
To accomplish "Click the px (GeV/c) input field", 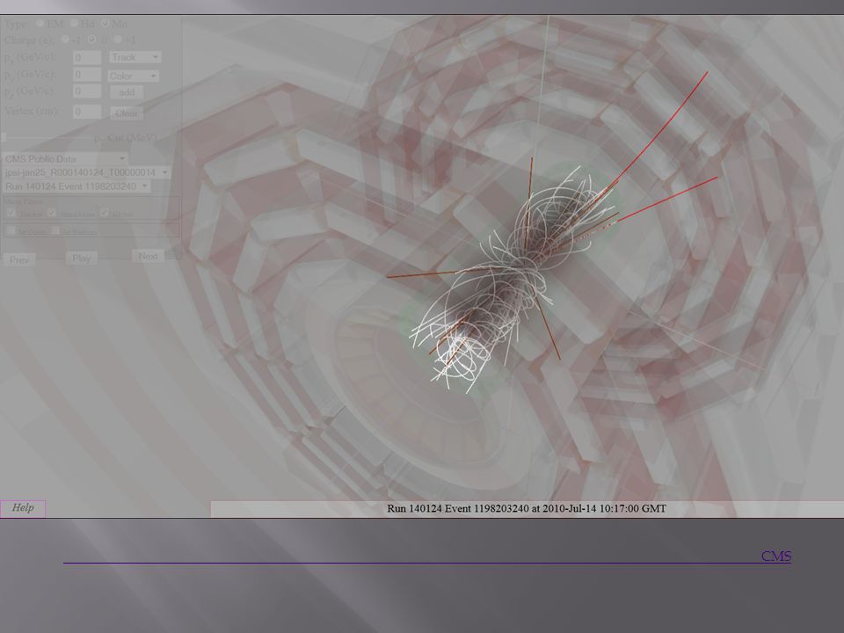I will (x=87, y=58).
